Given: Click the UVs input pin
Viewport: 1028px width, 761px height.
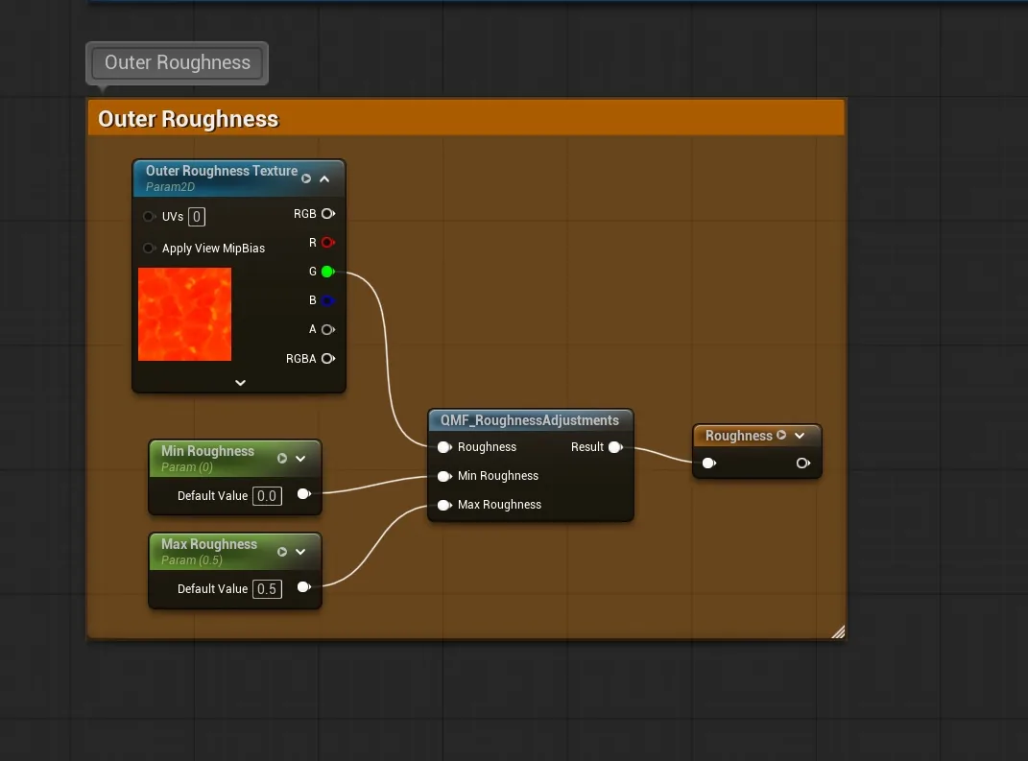Looking at the screenshot, I should click(149, 216).
